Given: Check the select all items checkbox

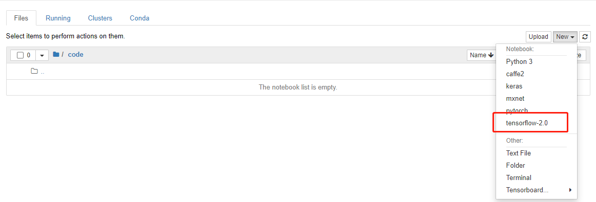Looking at the screenshot, I should pyautogui.click(x=20, y=55).
